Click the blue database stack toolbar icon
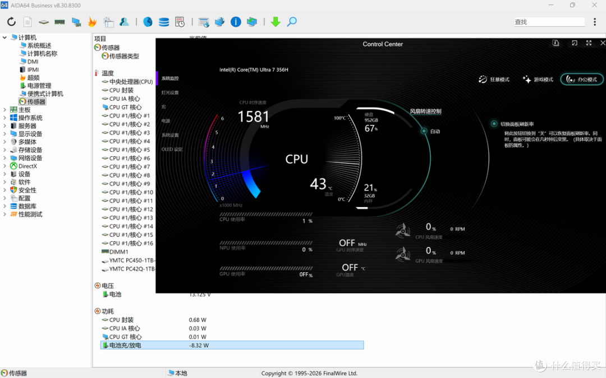Image resolution: width=606 pixels, height=378 pixels. tap(164, 22)
